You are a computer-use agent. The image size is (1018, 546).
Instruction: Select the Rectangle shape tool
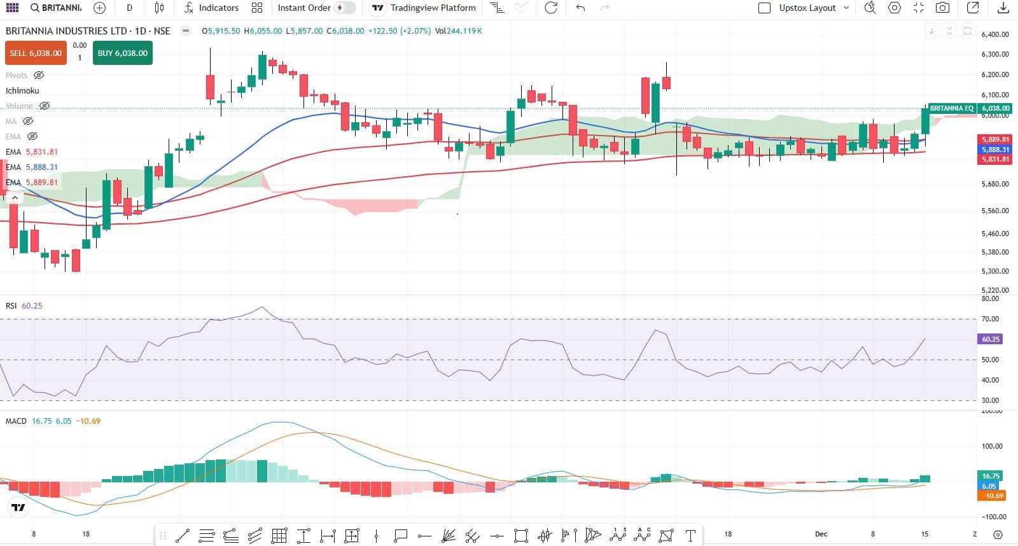521,536
